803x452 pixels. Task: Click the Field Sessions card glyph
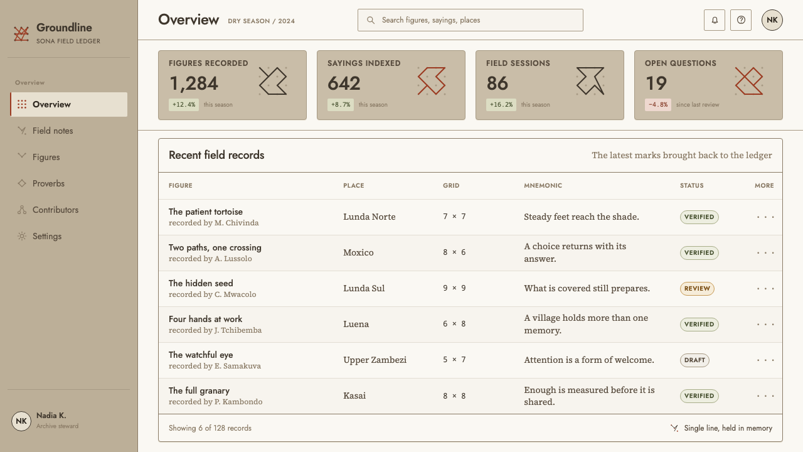click(590, 81)
